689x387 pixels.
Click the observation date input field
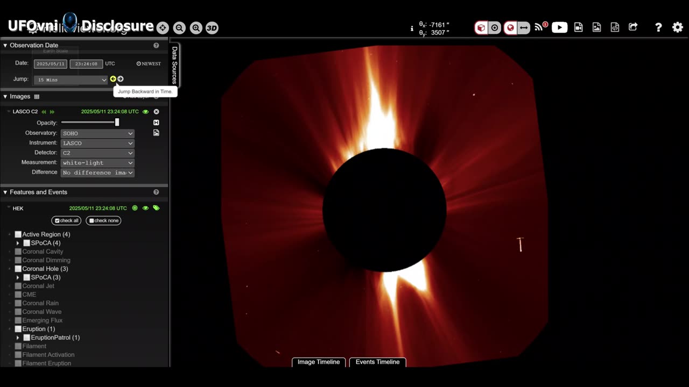click(50, 64)
